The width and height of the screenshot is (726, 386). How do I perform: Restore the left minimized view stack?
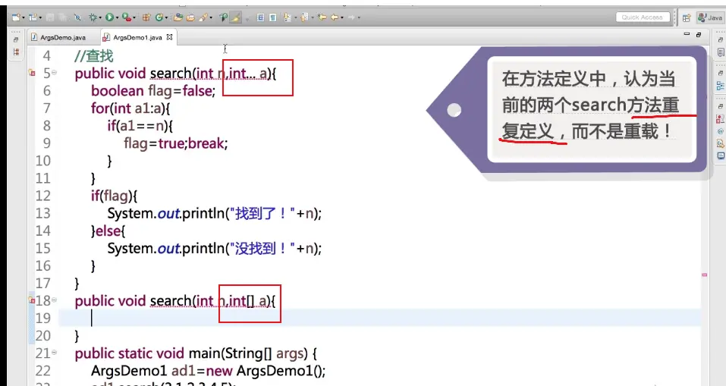click(16, 40)
